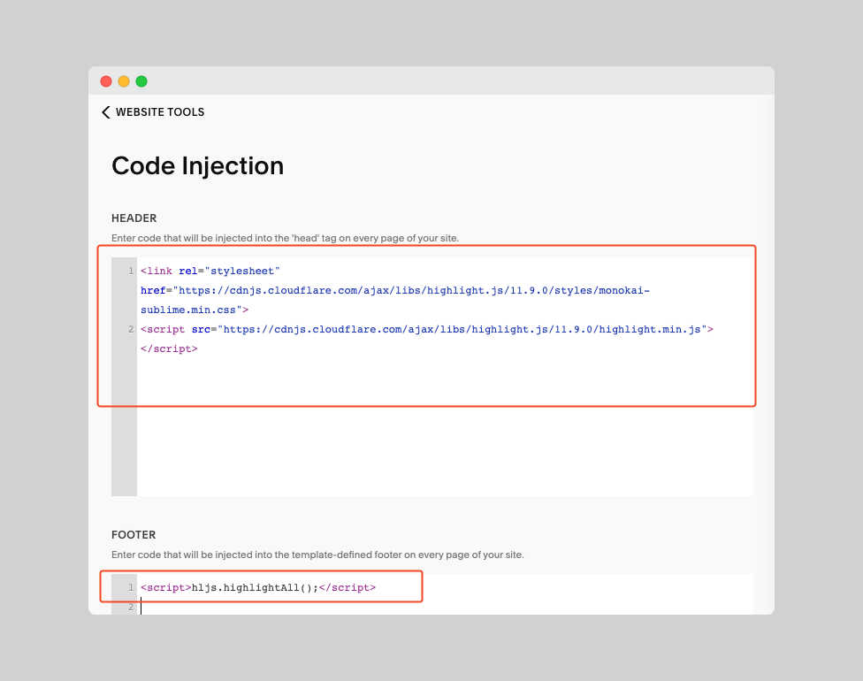Click the hljs.highlightAll() footer code line
Image resolution: width=863 pixels, height=681 pixels.
(x=258, y=587)
